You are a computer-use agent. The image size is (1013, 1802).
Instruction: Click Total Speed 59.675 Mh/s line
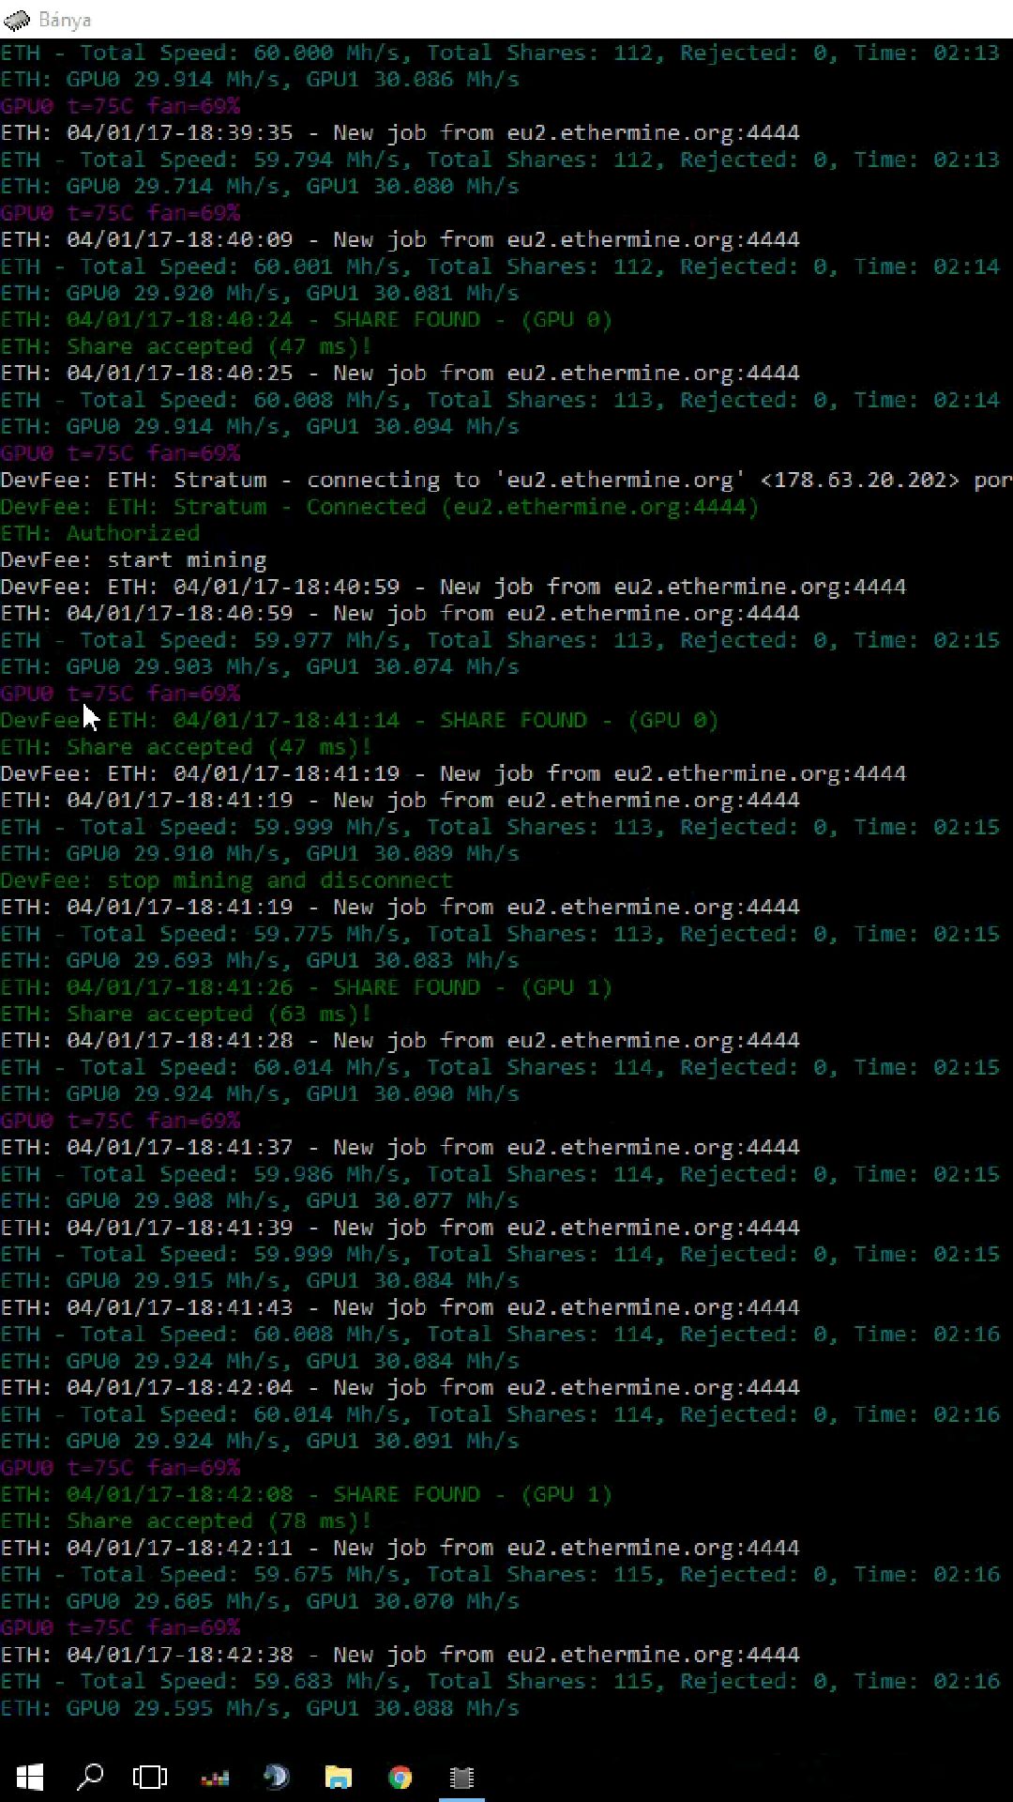point(500,1575)
